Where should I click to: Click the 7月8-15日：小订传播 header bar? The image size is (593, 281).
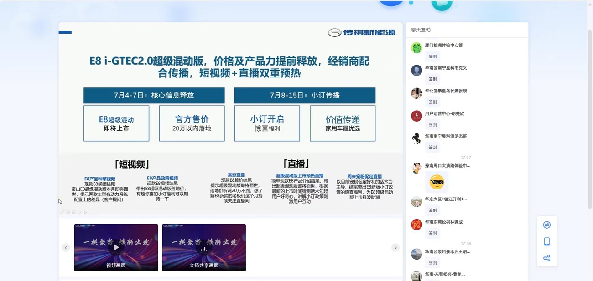[x=305, y=95]
